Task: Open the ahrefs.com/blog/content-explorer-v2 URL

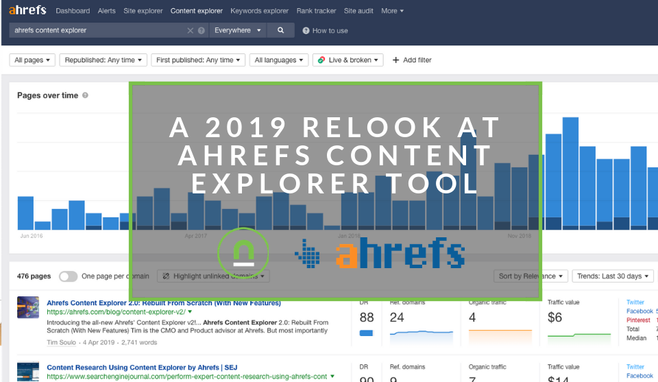Action: point(116,312)
